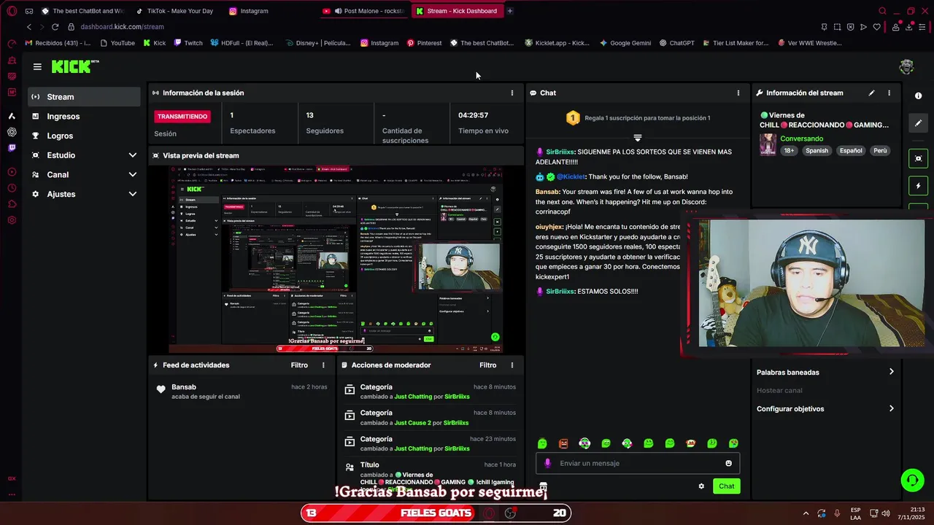Open Feed de actividades three-dot menu
934x525 pixels.
pyautogui.click(x=323, y=365)
